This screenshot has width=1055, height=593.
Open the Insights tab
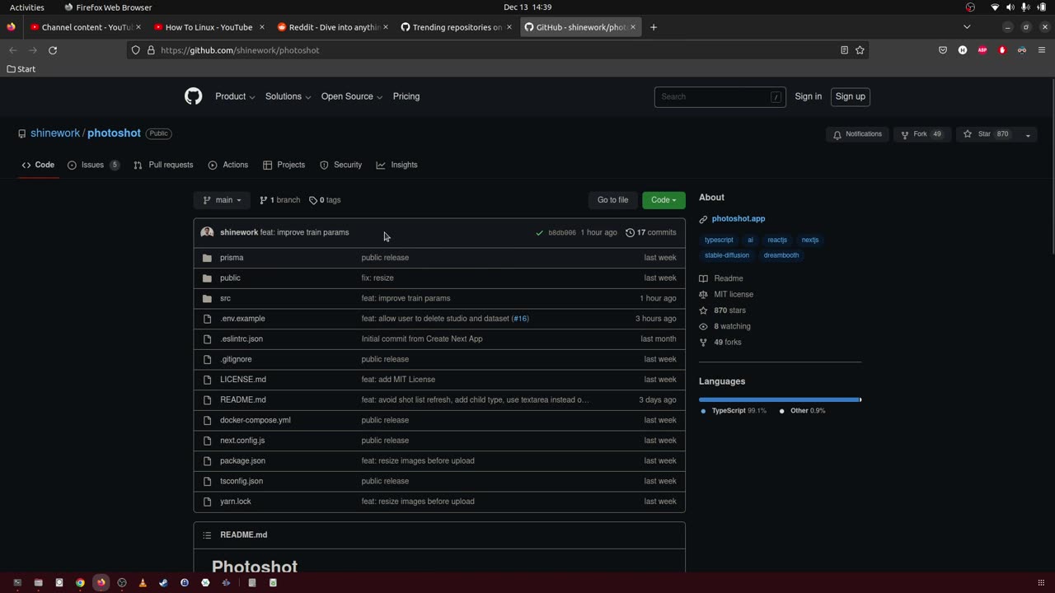click(397, 165)
